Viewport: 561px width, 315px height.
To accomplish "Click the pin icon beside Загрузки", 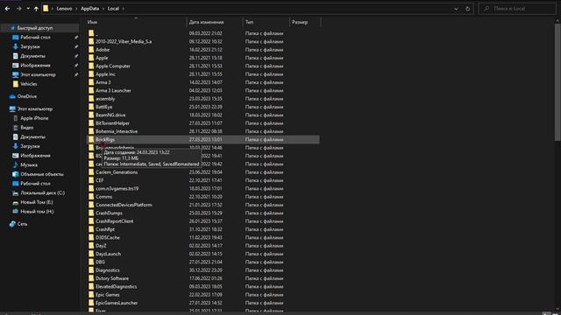I will point(76,46).
